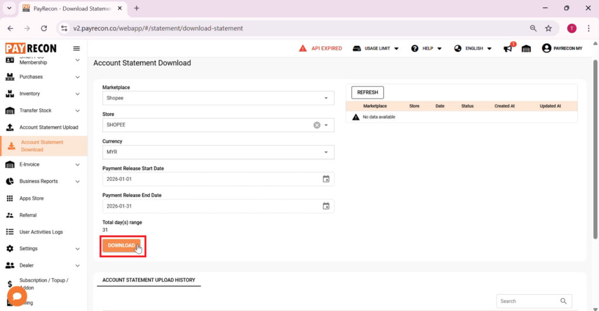Click the page vertical scrollbar
Image resolution: width=599 pixels, height=311 pixels.
[x=595, y=149]
